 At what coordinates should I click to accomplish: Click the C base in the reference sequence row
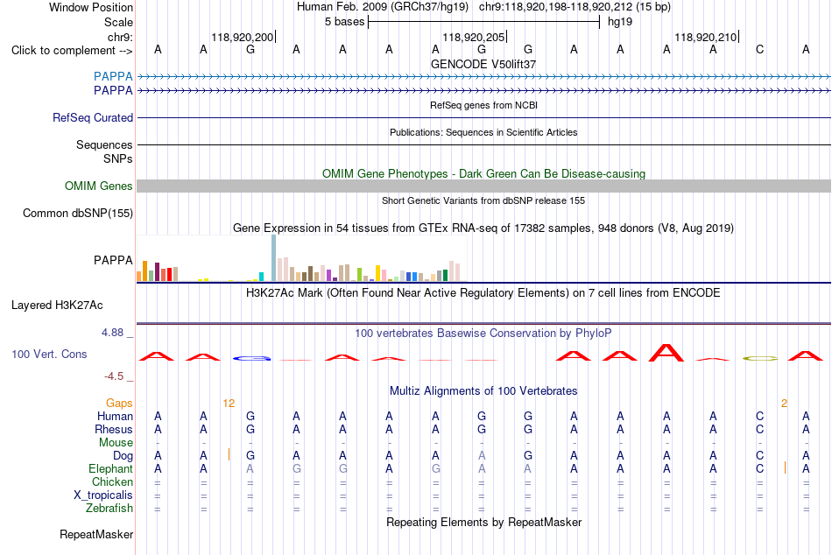click(x=760, y=49)
